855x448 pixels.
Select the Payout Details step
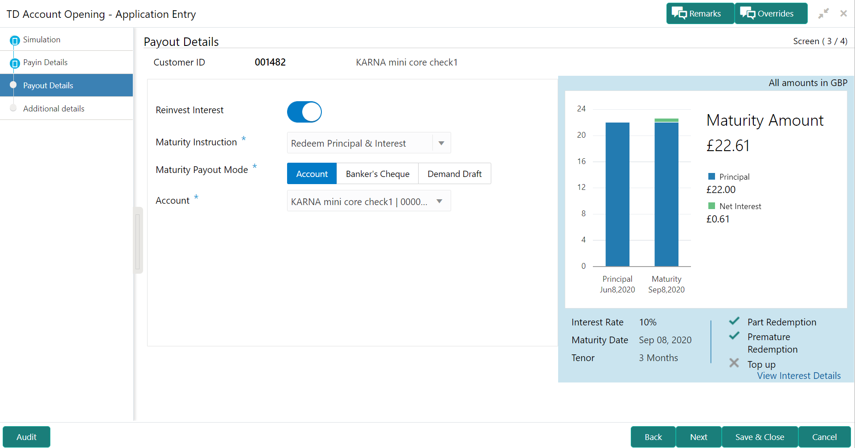click(x=66, y=85)
